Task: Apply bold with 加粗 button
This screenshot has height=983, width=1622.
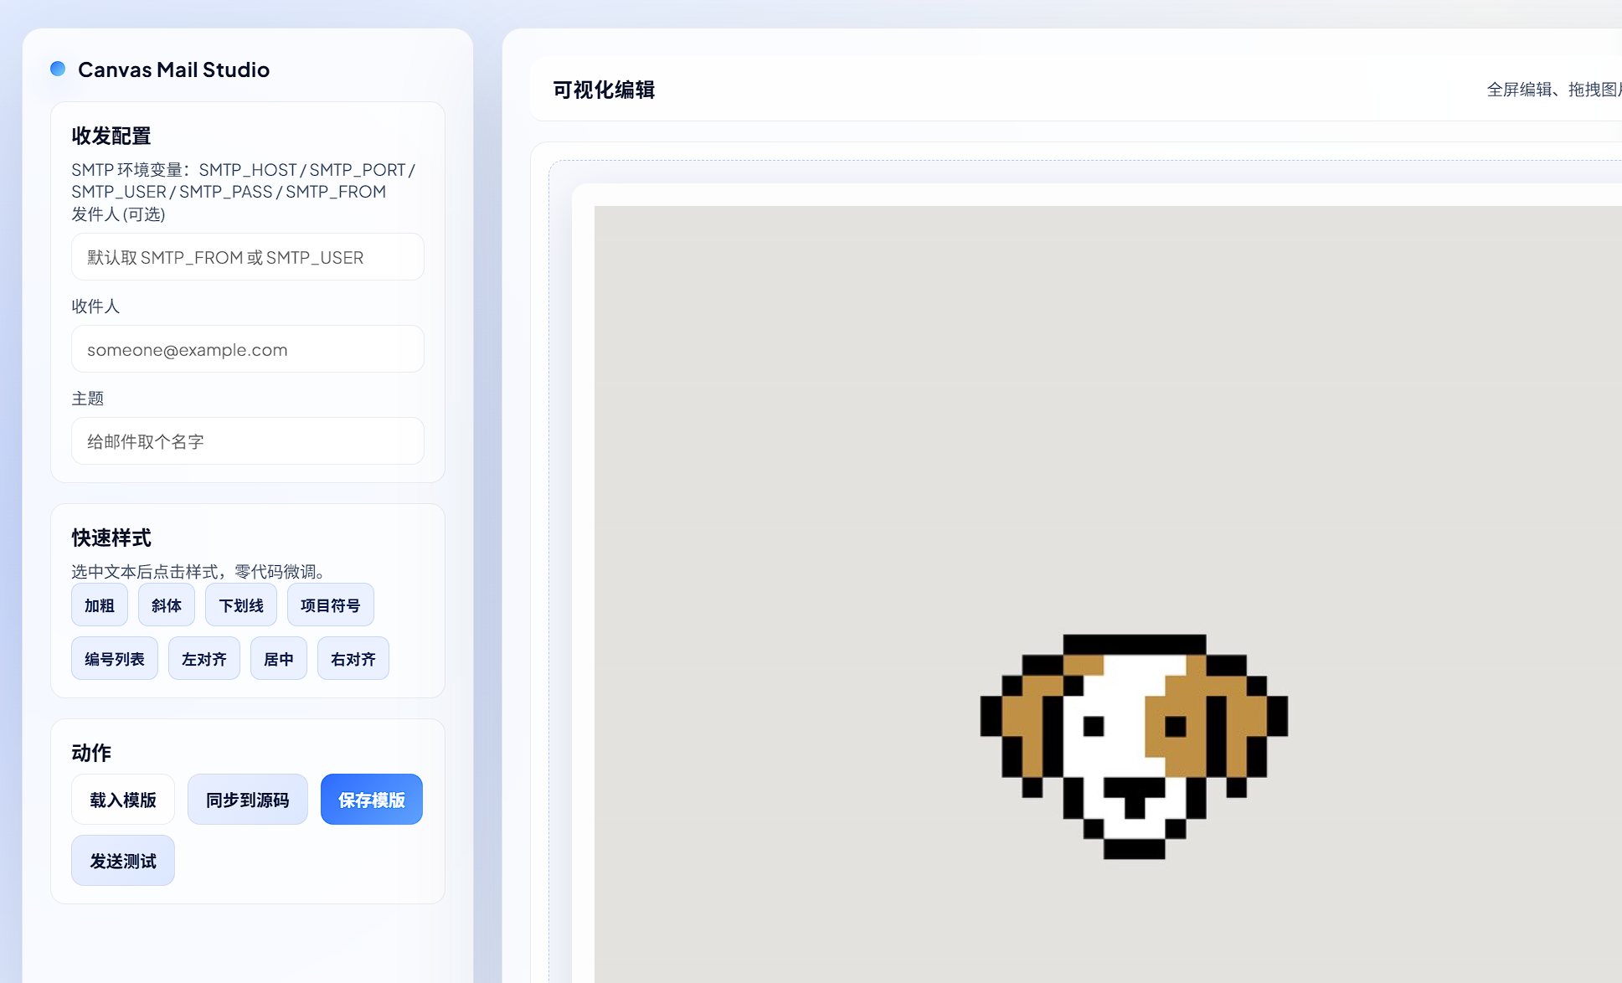Action: [99, 605]
